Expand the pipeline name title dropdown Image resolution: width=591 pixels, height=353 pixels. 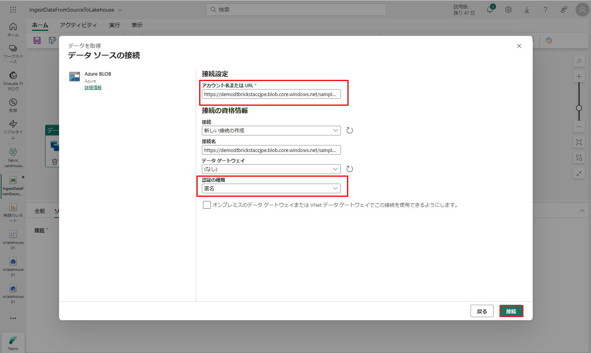pyautogui.click(x=120, y=10)
